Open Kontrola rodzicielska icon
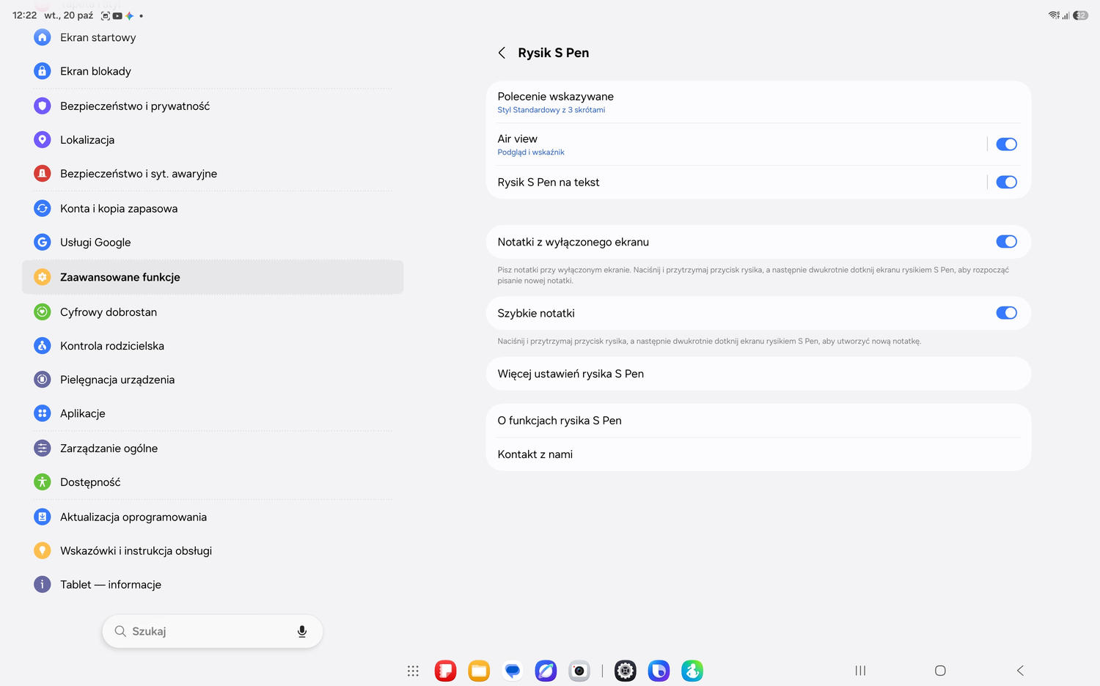The width and height of the screenshot is (1100, 686). pyautogui.click(x=43, y=345)
